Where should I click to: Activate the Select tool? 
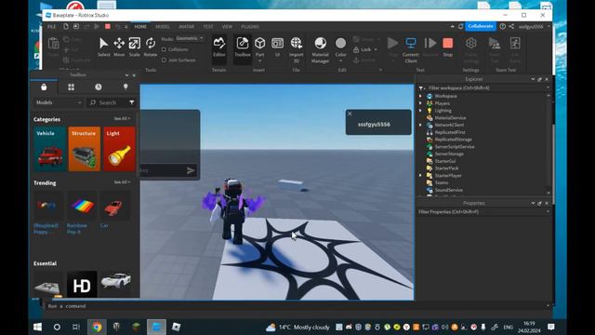(x=103, y=47)
